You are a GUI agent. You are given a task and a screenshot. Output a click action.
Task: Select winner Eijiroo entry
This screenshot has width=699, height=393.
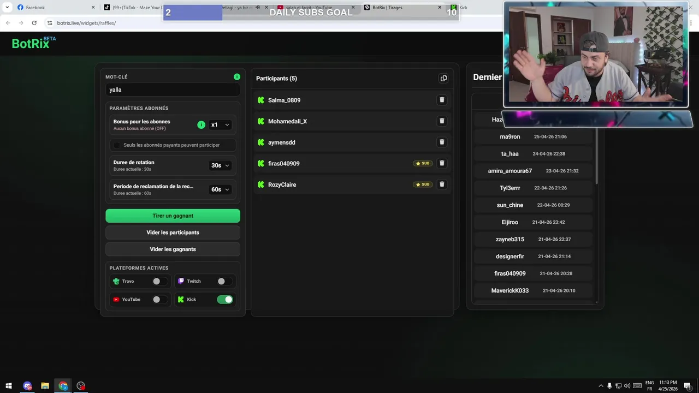coord(533,222)
